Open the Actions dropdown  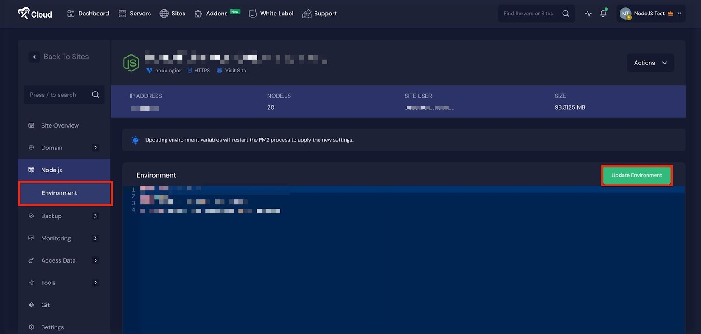pos(651,63)
